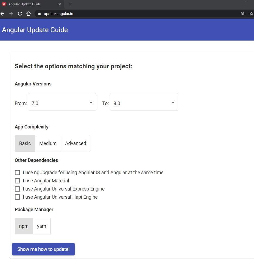
Task: Choose npm as package manager
Action: [24, 226]
